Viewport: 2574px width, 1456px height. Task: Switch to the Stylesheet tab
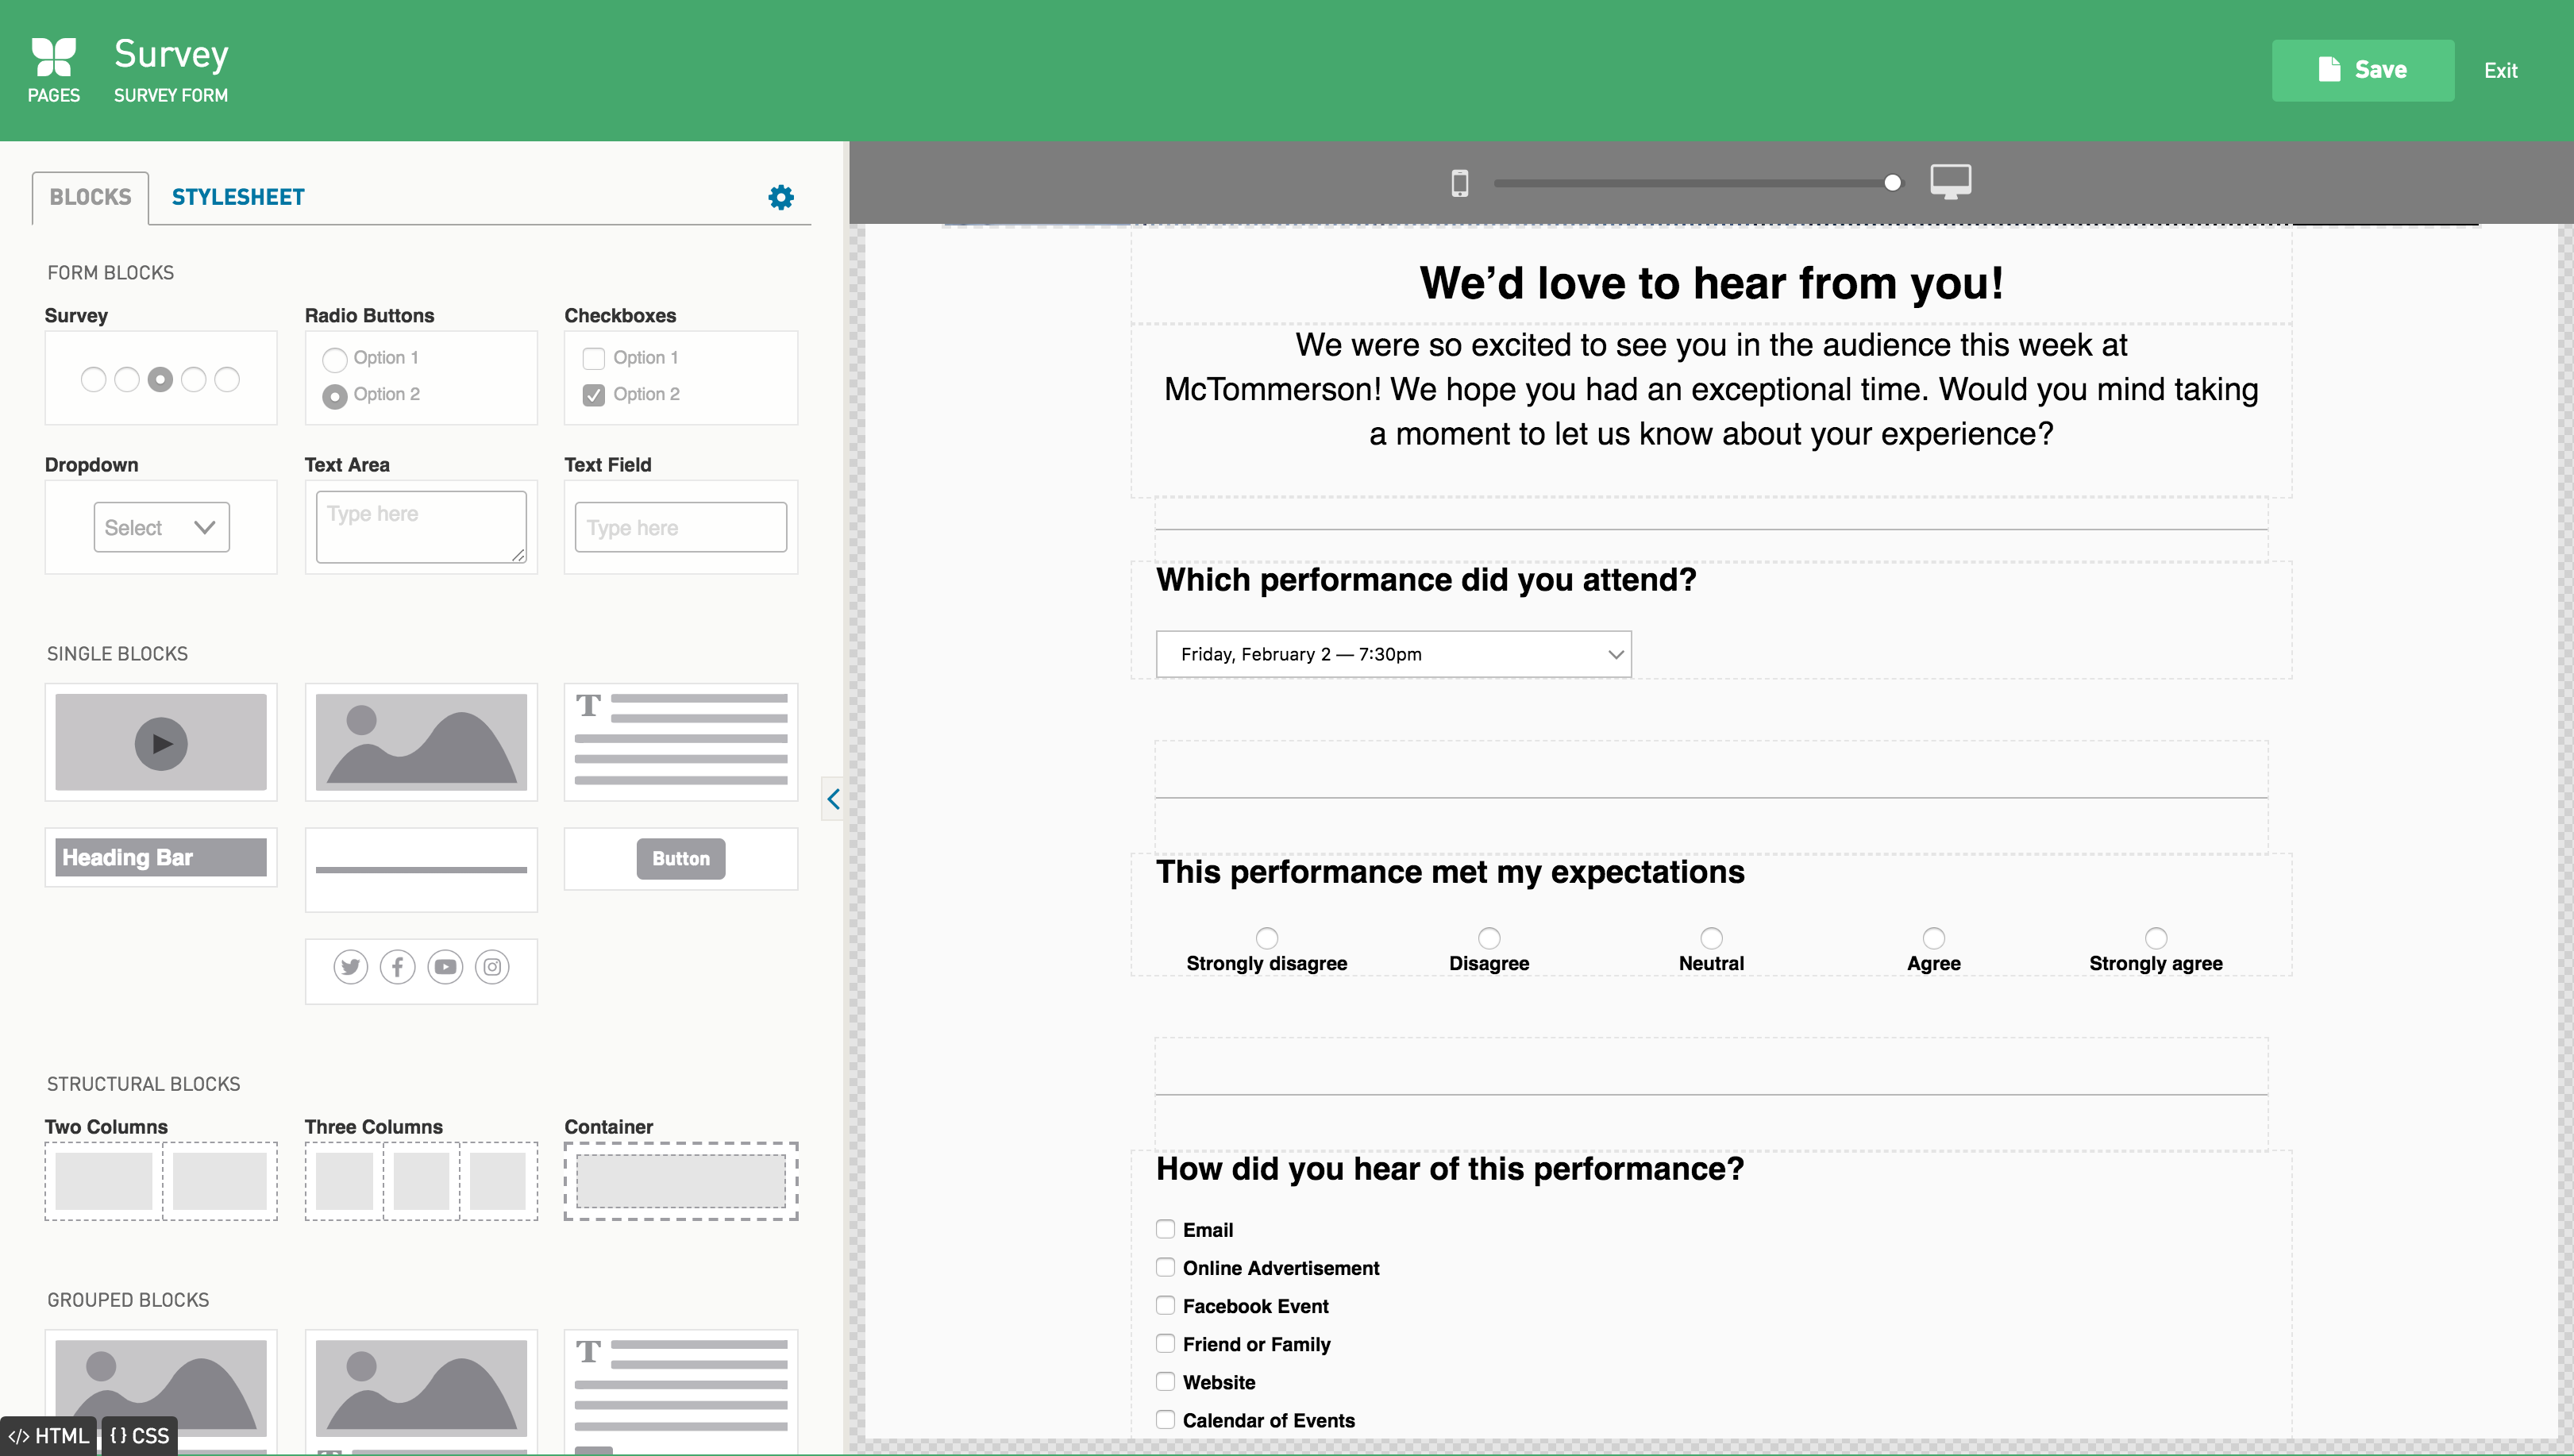(238, 197)
